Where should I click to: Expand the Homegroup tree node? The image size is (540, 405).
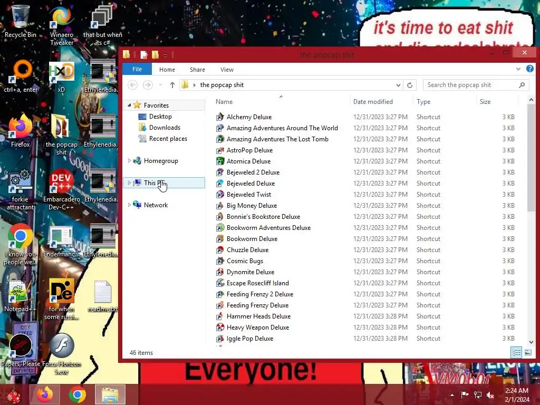129,160
